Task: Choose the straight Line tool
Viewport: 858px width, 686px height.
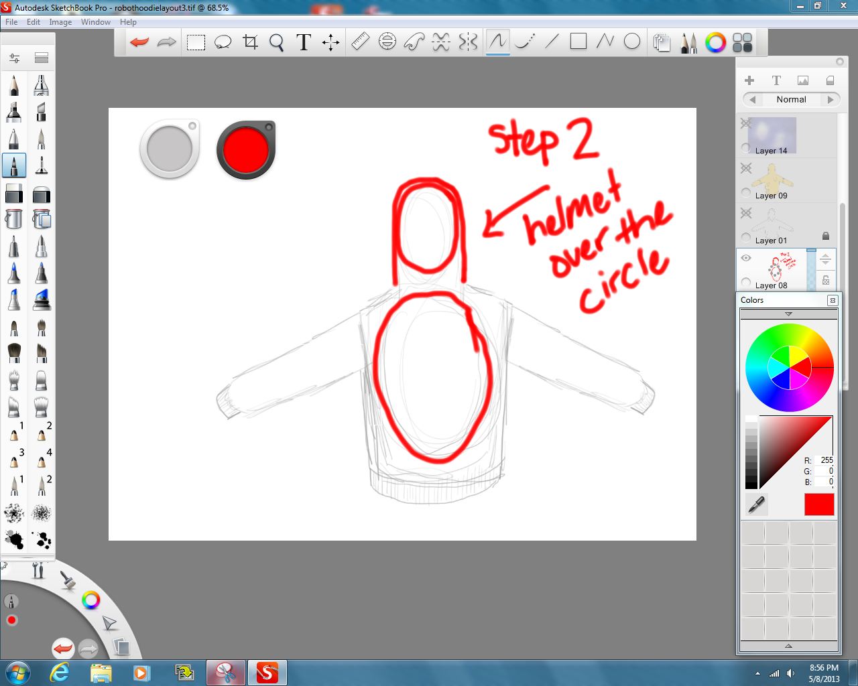Action: (x=550, y=42)
